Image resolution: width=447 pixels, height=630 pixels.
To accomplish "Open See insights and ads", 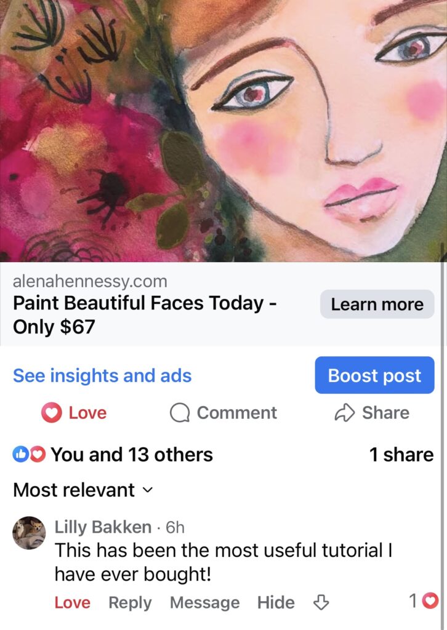I will click(102, 375).
